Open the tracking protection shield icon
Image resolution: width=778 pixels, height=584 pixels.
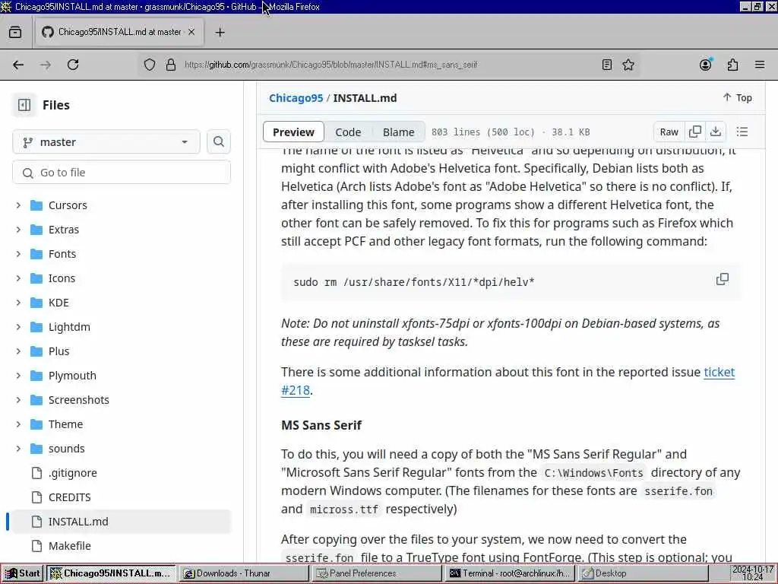coord(150,65)
